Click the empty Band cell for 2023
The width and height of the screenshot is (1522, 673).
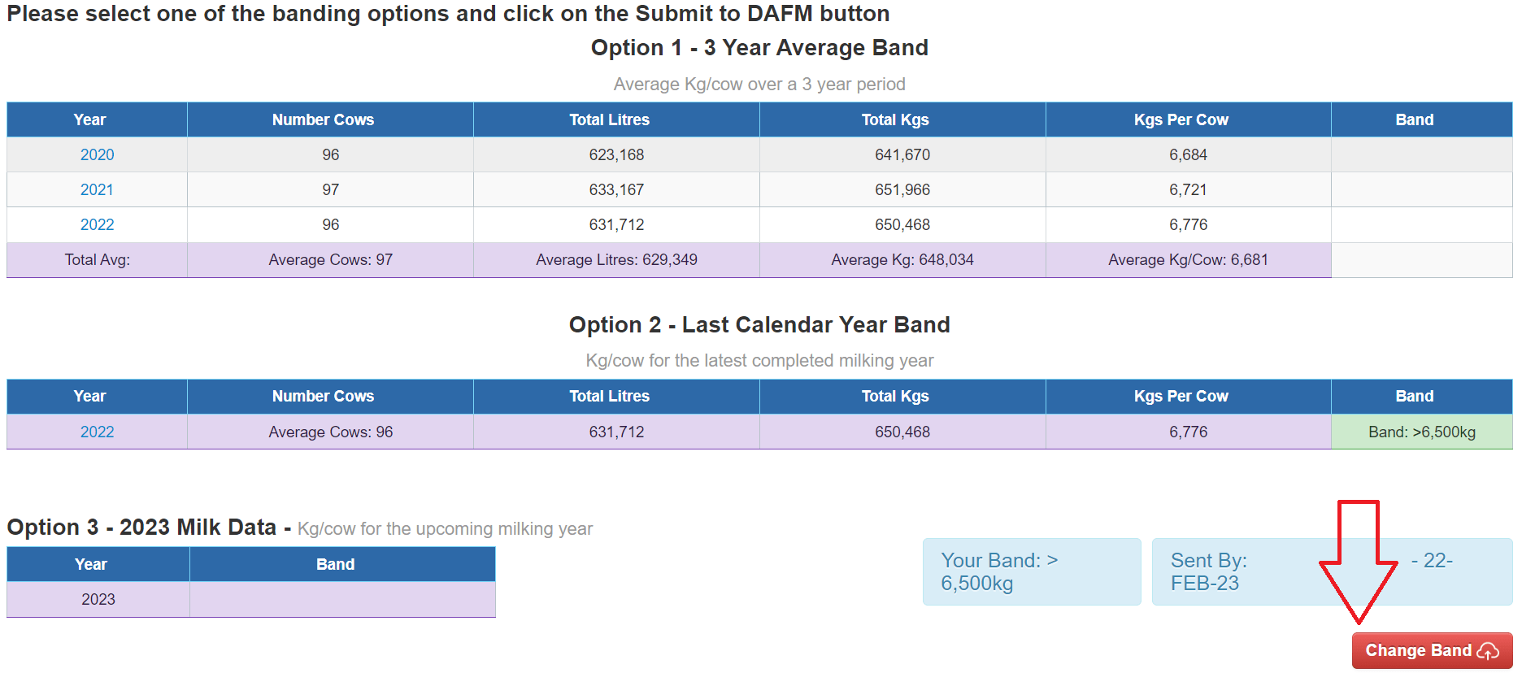[342, 599]
